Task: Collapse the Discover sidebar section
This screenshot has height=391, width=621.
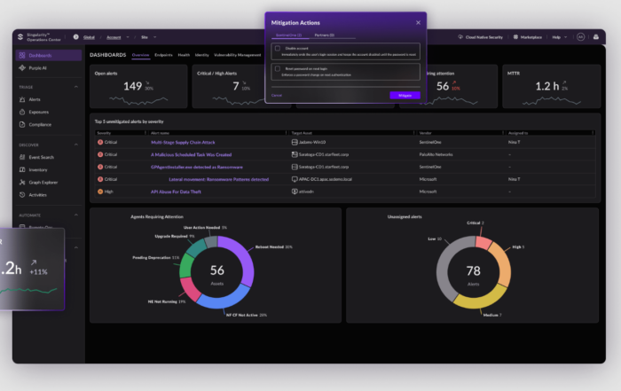Action: coord(76,145)
